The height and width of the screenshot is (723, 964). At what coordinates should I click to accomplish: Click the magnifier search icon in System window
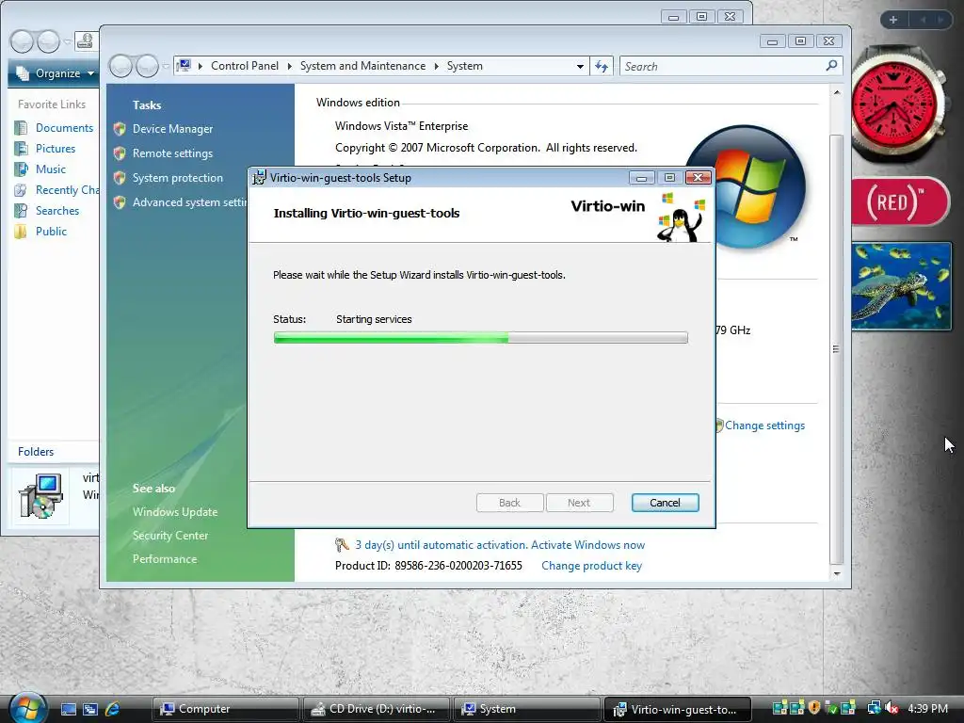click(x=831, y=65)
